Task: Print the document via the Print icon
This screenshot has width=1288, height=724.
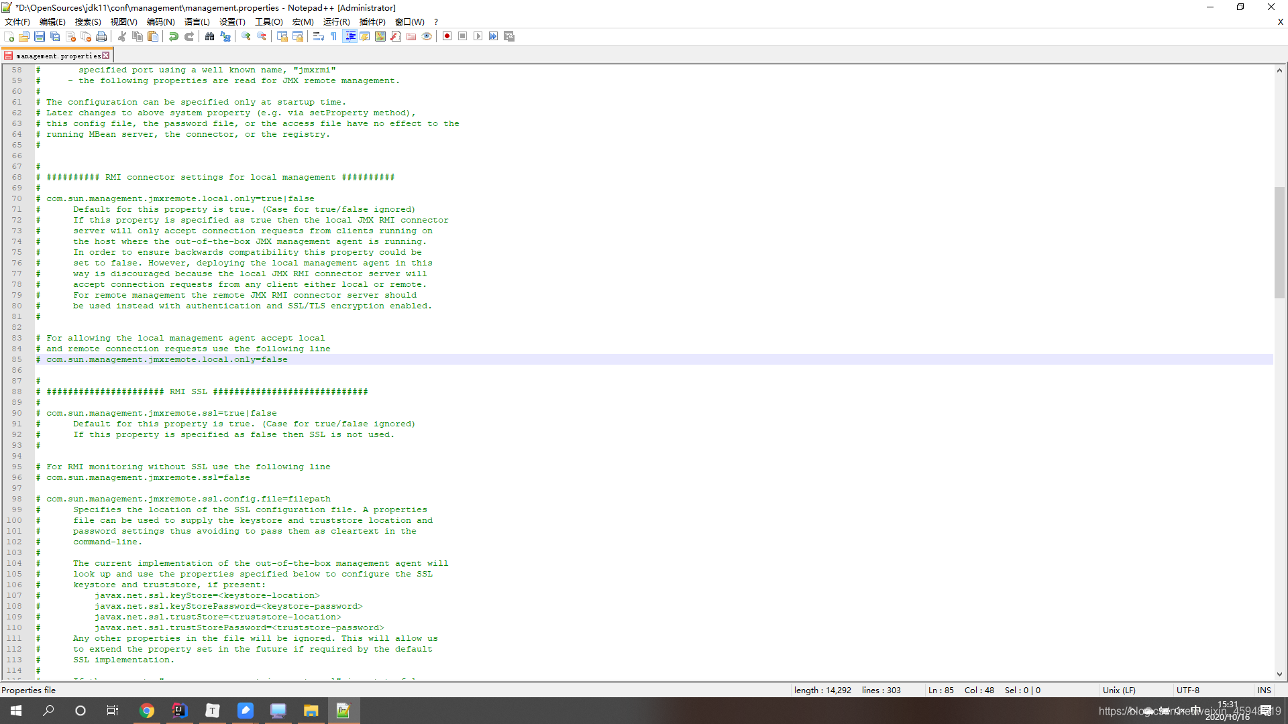Action: [102, 37]
